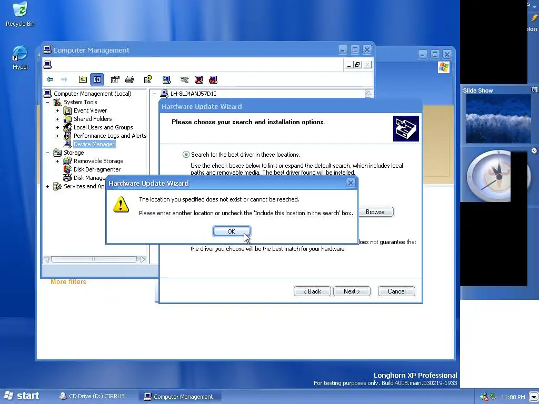The image size is (539, 404).
Task: Click the console tree scrollbar left arrow
Action: click(47, 259)
